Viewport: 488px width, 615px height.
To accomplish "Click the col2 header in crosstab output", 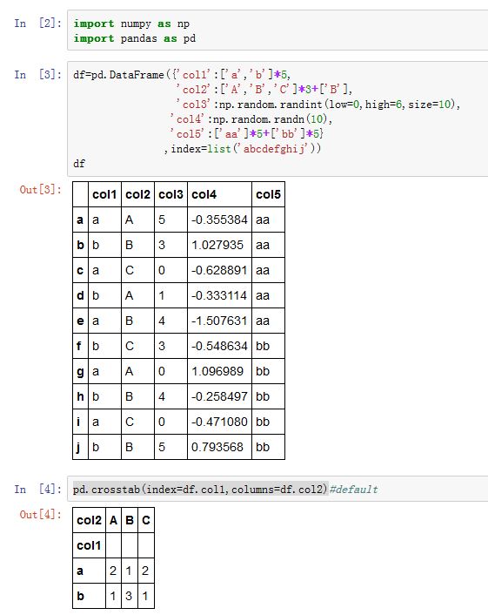I will [90, 520].
